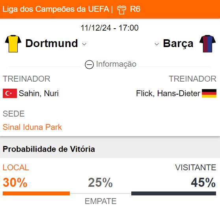Expand the Dortmund team chevron
Image resolution: width=220 pixels, height=206 pixels.
pyautogui.click(x=84, y=44)
